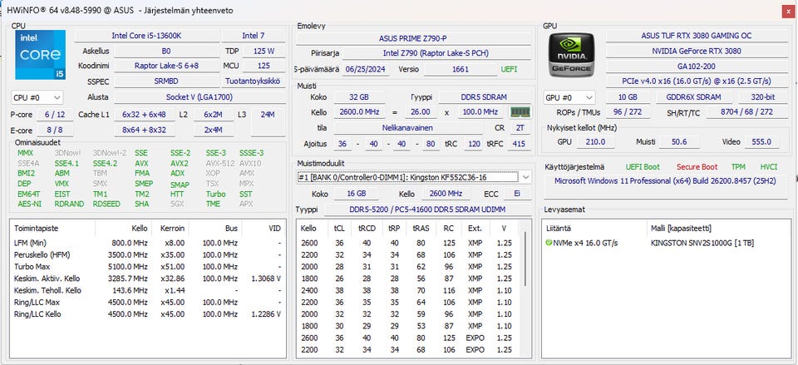This screenshot has height=365, width=798.
Task: Click the green NVMe drive status icon
Action: [x=548, y=243]
